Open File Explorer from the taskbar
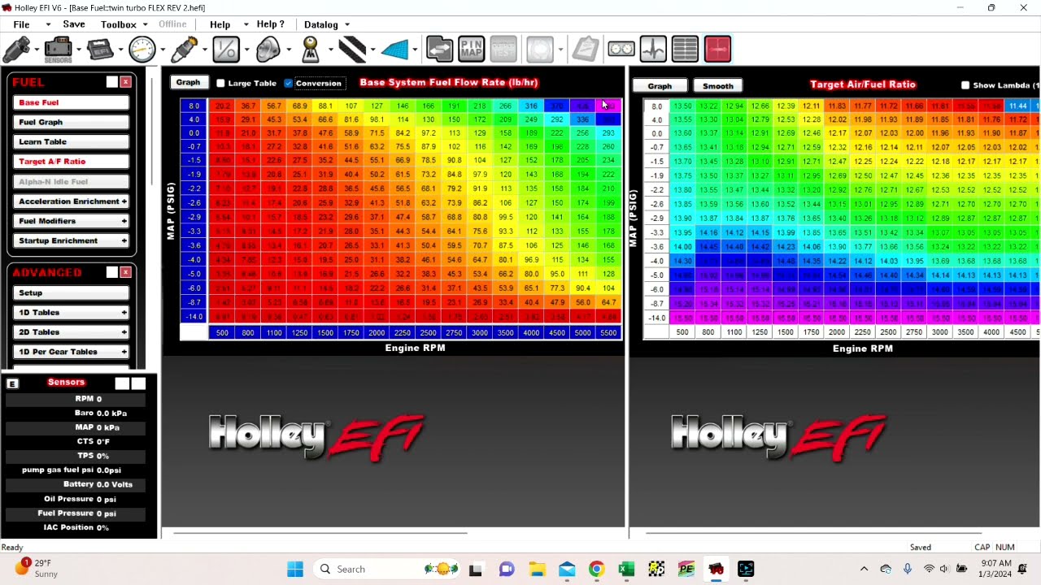 coord(537,569)
